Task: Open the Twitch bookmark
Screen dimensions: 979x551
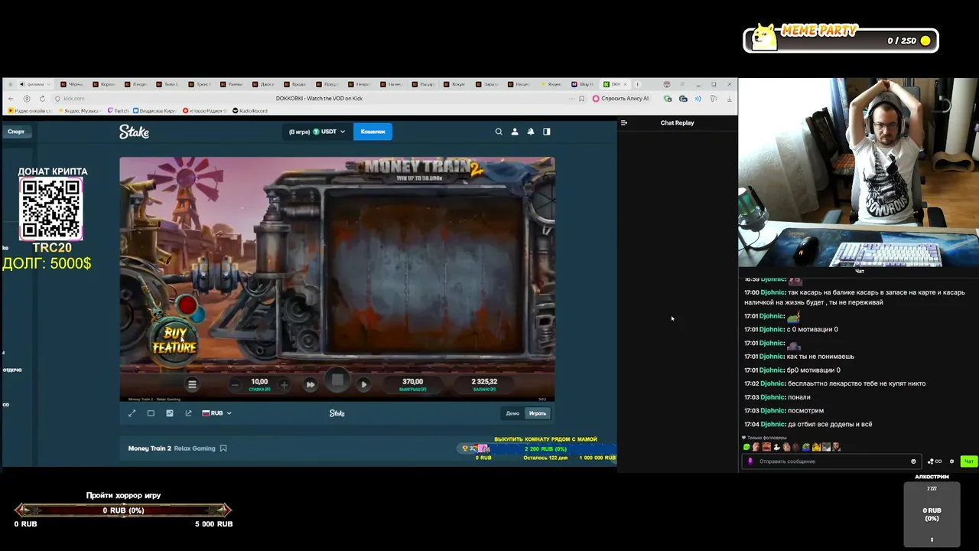Action: [x=119, y=111]
